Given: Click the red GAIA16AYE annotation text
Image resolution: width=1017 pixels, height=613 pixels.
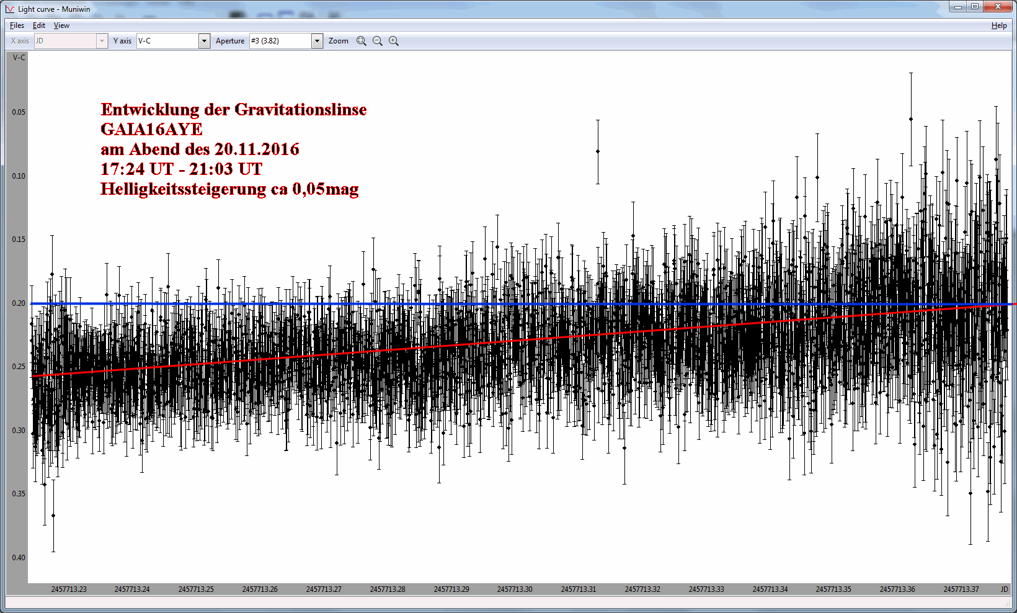Looking at the screenshot, I should (x=151, y=129).
